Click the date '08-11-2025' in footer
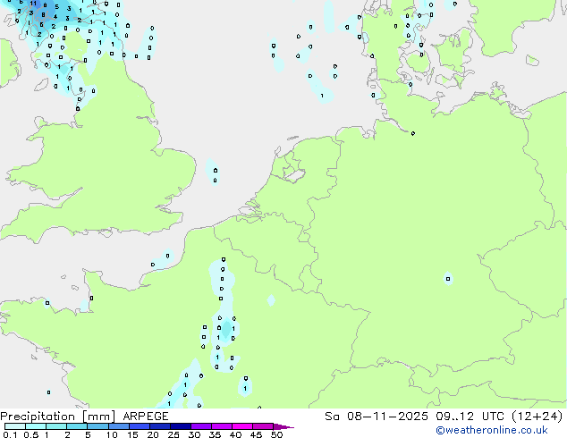The width and height of the screenshot is (567, 438). click(387, 417)
